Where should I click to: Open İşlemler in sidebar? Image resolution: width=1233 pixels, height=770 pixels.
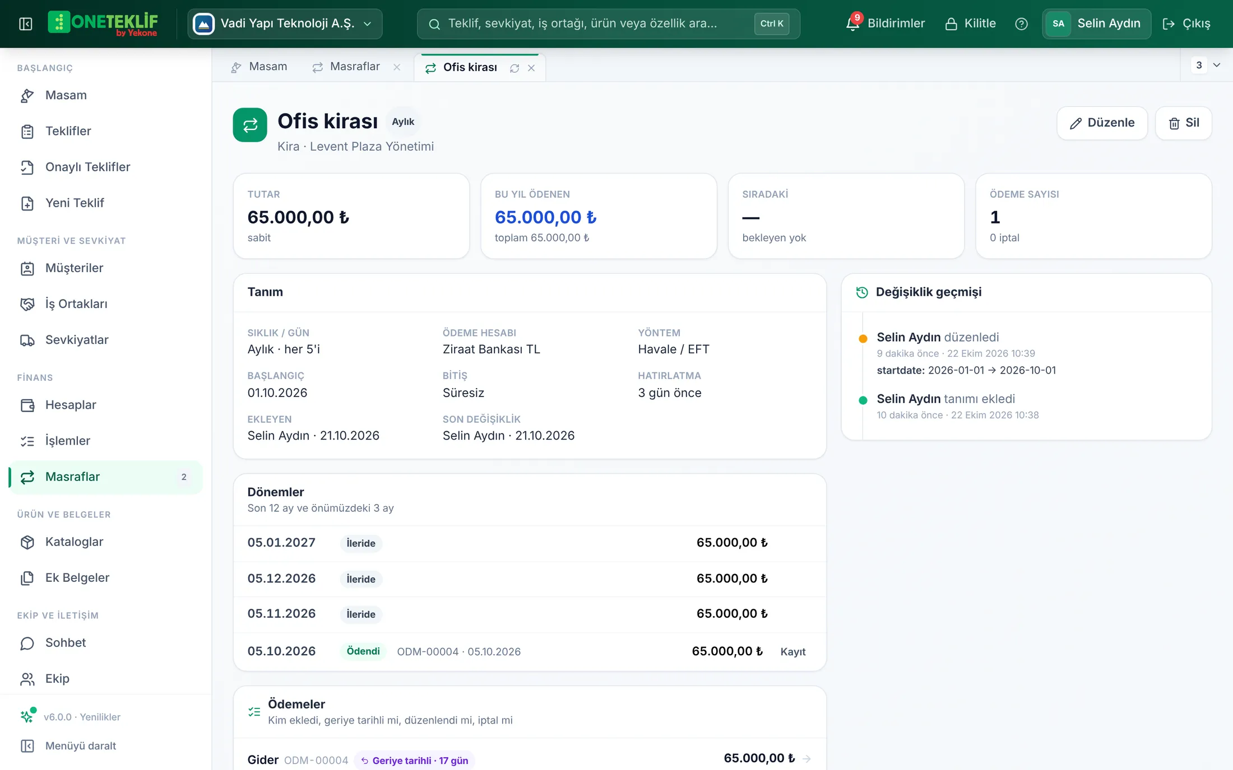click(106, 441)
